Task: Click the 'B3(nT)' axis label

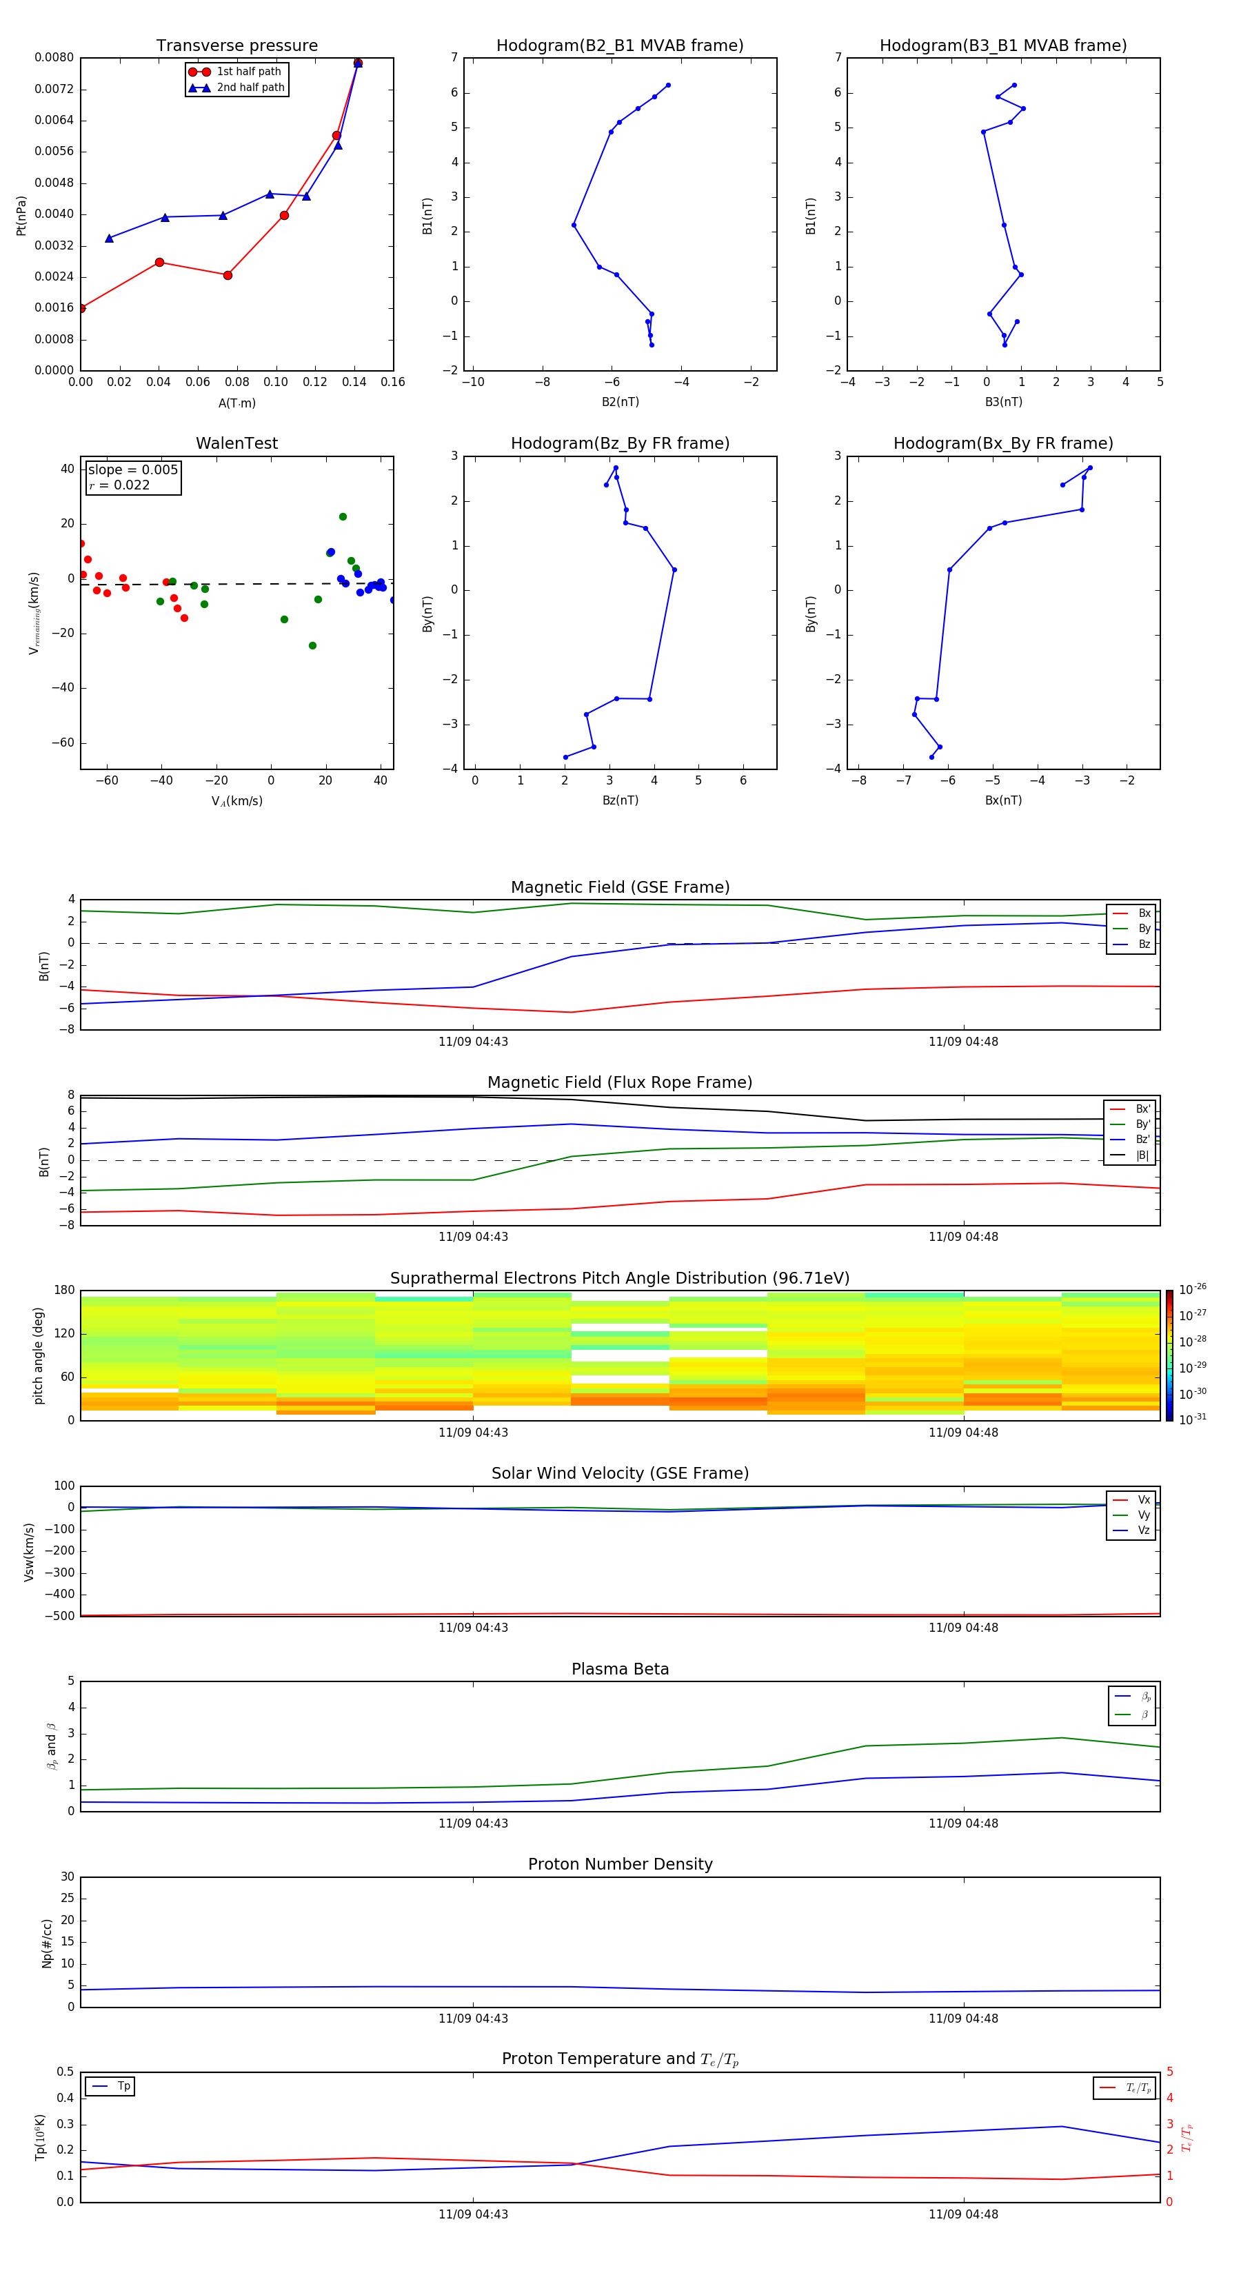Action: 1003,402
